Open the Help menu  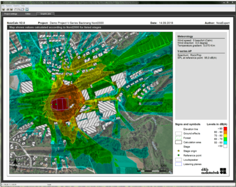[x=23, y=6]
